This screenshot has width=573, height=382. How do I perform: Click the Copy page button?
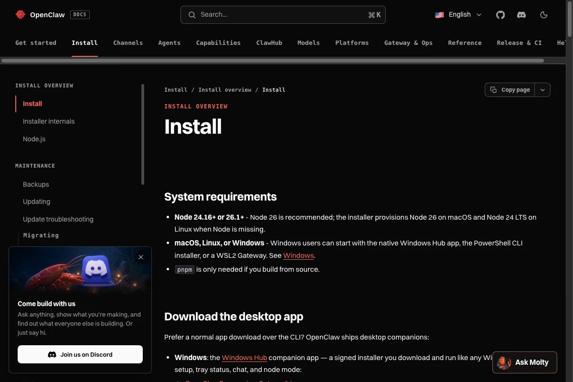click(510, 90)
